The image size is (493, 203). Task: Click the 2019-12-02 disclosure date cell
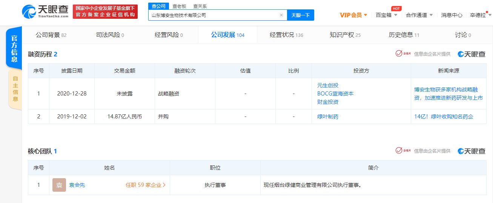(x=72, y=117)
